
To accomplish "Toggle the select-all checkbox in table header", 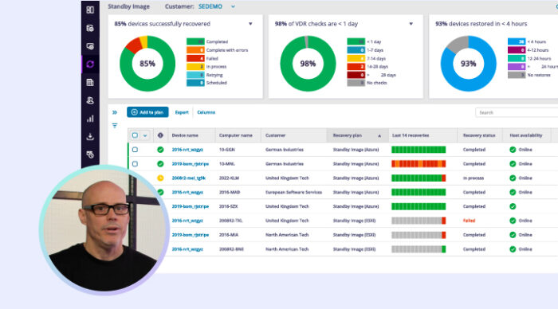I will 135,135.
